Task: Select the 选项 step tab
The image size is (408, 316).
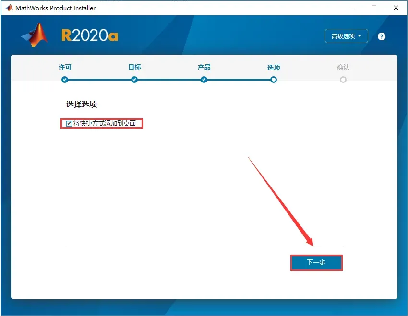Action: click(274, 68)
